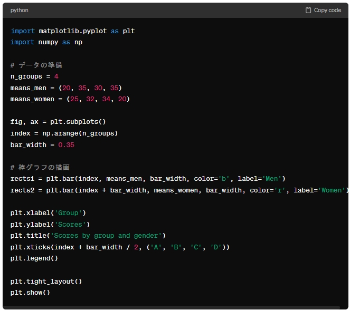Click the n_groups value 4
This screenshot has width=350, height=310.
[x=56, y=76]
